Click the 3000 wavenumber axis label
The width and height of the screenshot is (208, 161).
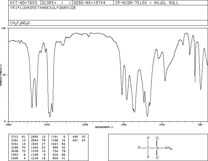pyautogui.click(x=47, y=125)
